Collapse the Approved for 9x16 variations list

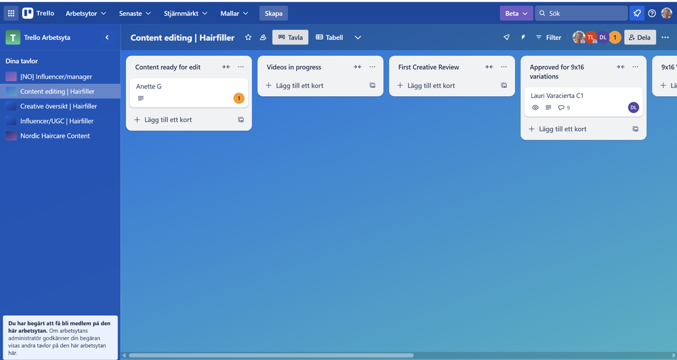tap(621, 67)
